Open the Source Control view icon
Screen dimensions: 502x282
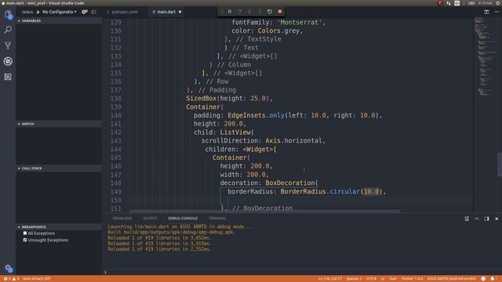click(x=8, y=45)
